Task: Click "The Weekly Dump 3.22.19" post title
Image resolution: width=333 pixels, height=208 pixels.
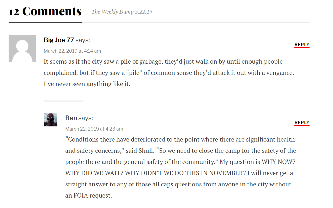Action: pyautogui.click(x=122, y=12)
